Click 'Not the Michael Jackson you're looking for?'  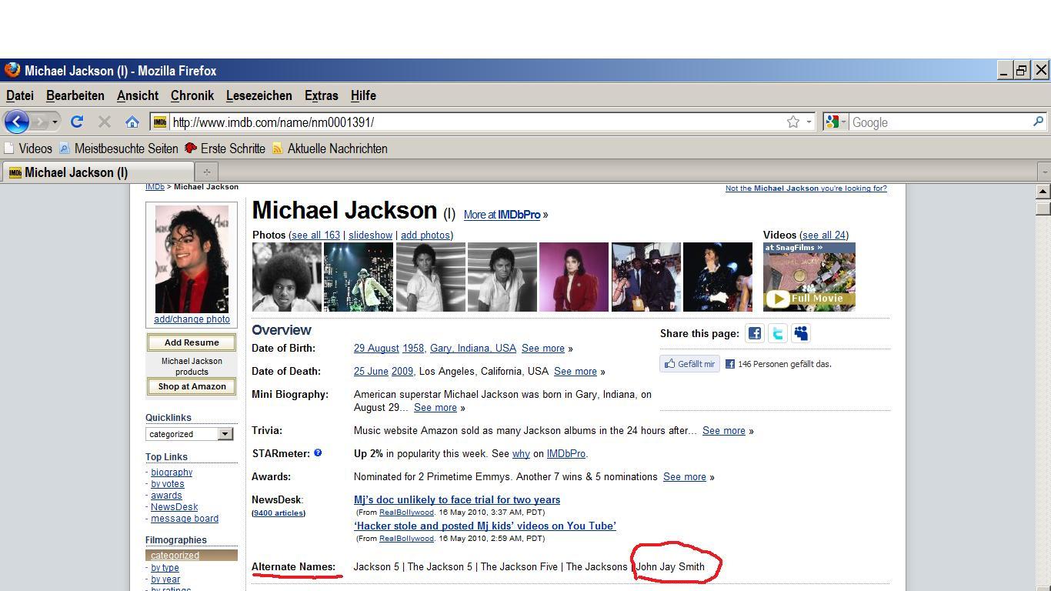(806, 189)
